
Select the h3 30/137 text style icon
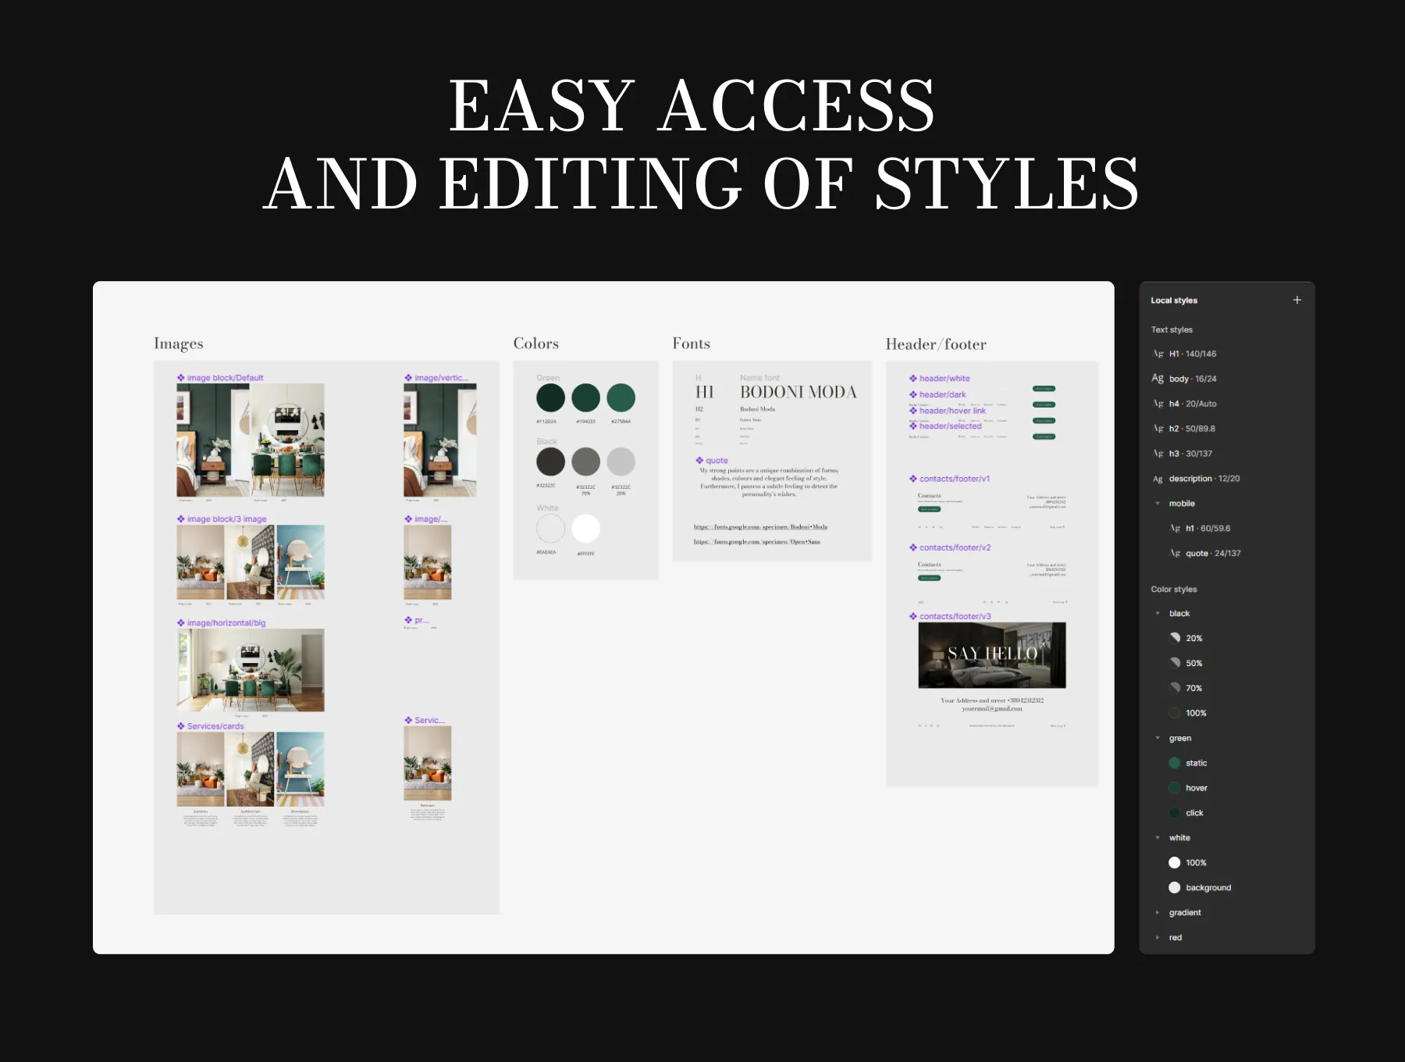pyautogui.click(x=1158, y=454)
